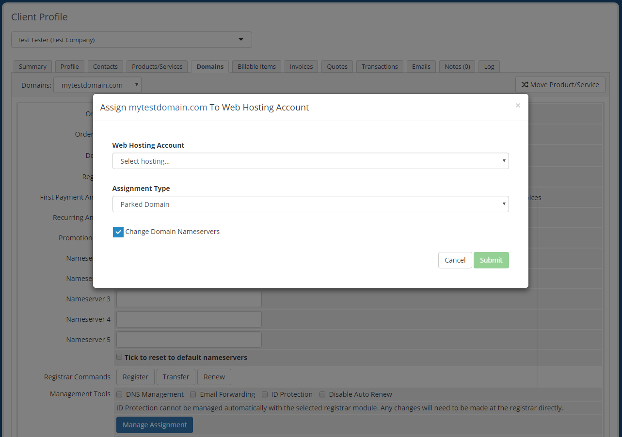Check Disable Auto Renew
Image resolution: width=622 pixels, height=437 pixels.
point(322,394)
